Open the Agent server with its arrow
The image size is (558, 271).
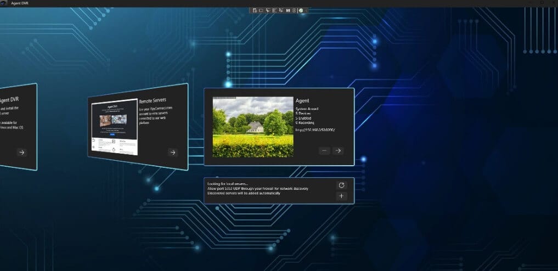click(x=338, y=150)
